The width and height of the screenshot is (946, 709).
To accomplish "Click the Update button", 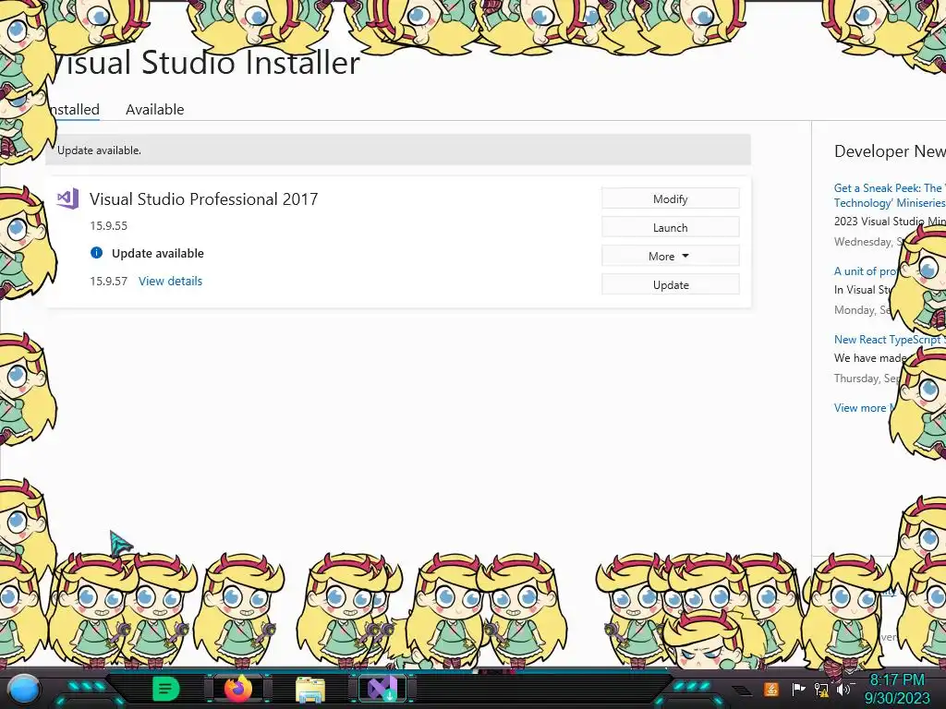I will [671, 284].
